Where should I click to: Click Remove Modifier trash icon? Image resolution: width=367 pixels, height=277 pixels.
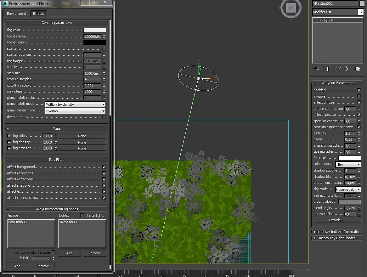pos(347,69)
